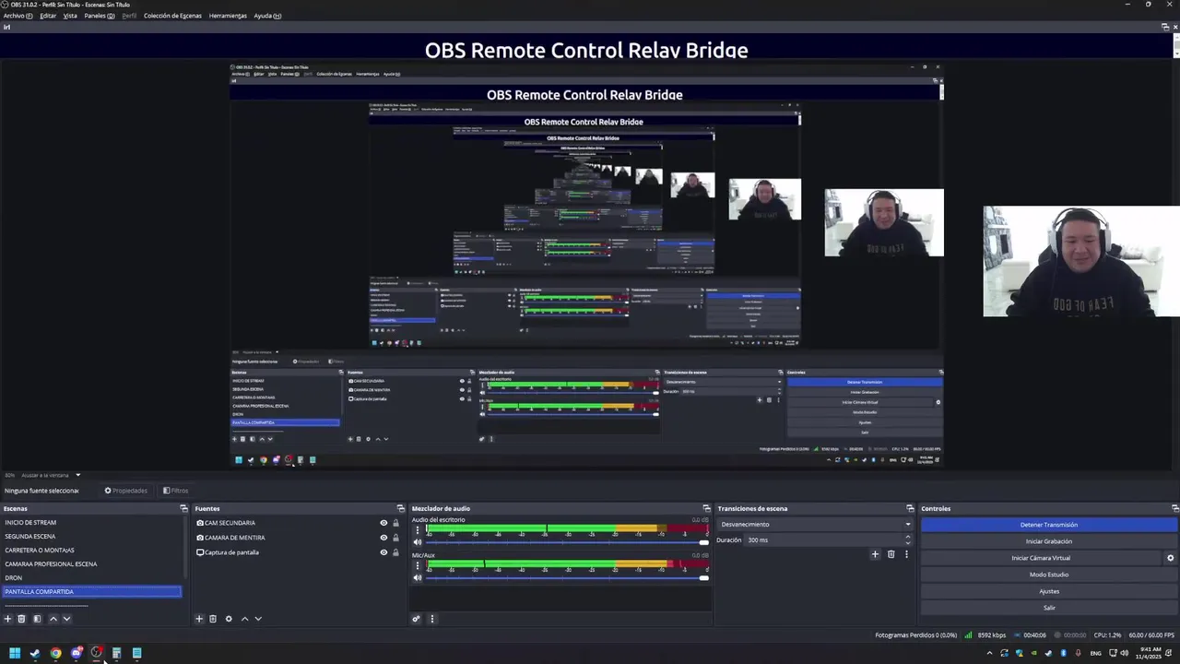Delete the selected scene with trash icon

tap(21, 619)
